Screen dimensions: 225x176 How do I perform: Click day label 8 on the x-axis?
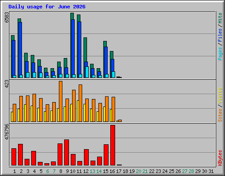pos(61,171)
